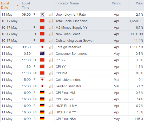Click the truncated prior value 4,650.0…
This screenshot has height=122, width=144.
coord(136,21)
